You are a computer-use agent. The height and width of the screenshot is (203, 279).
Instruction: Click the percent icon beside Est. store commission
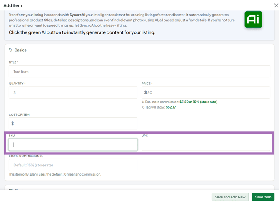(143, 102)
